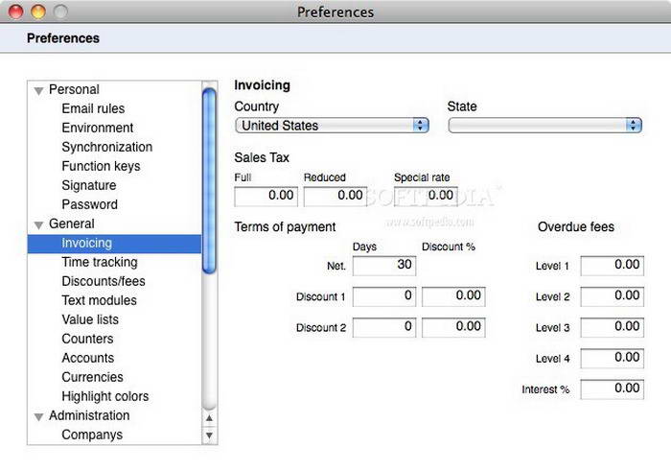671x471 pixels.
Task: Click the Full sales tax field
Action: click(x=266, y=196)
